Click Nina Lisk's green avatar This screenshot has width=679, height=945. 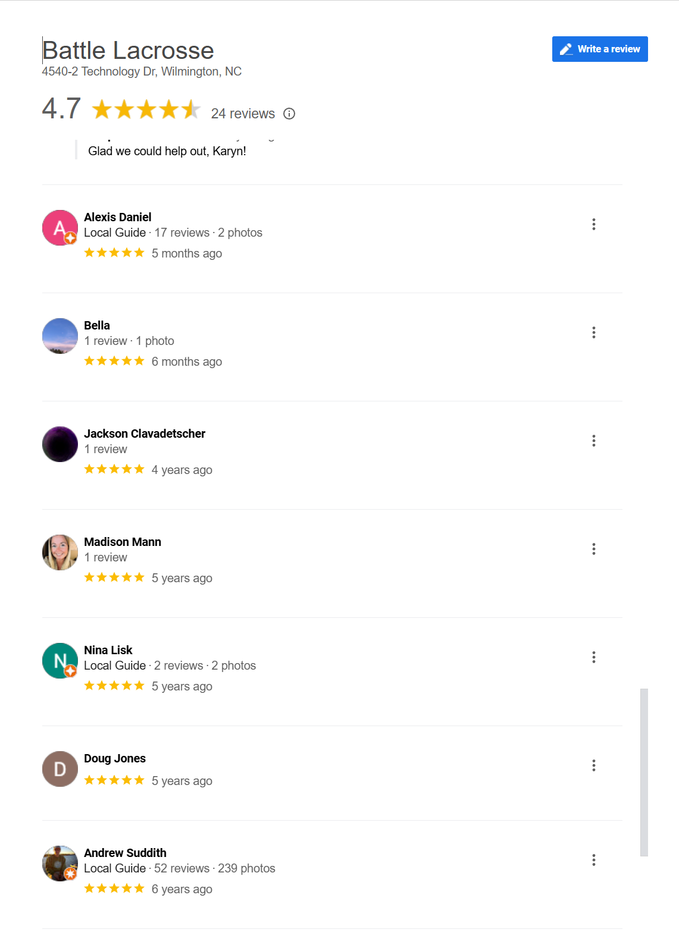[60, 660]
